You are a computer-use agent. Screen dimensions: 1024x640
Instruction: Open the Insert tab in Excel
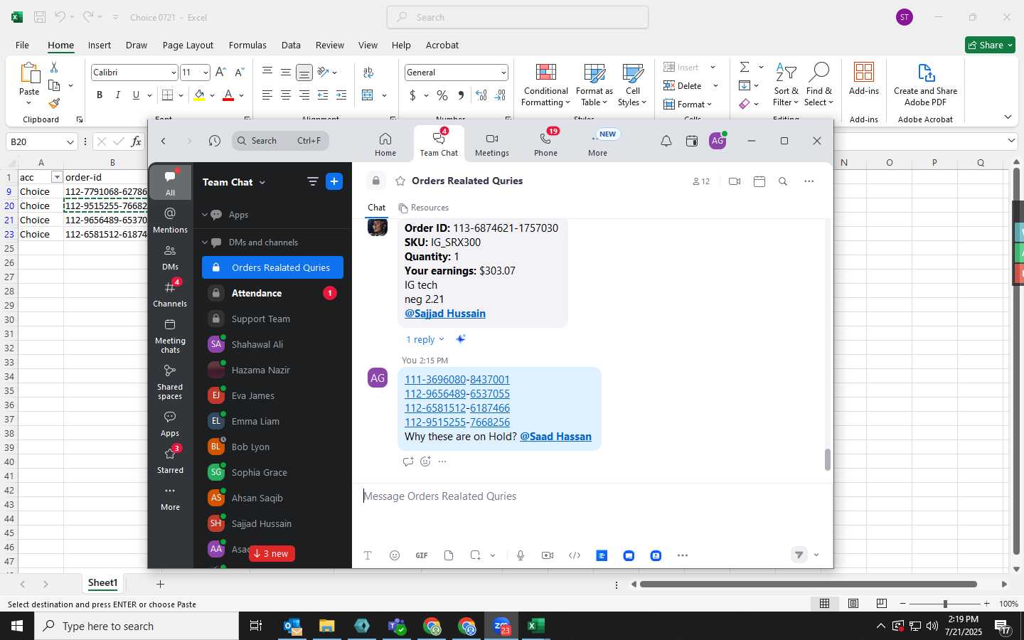[x=100, y=45]
